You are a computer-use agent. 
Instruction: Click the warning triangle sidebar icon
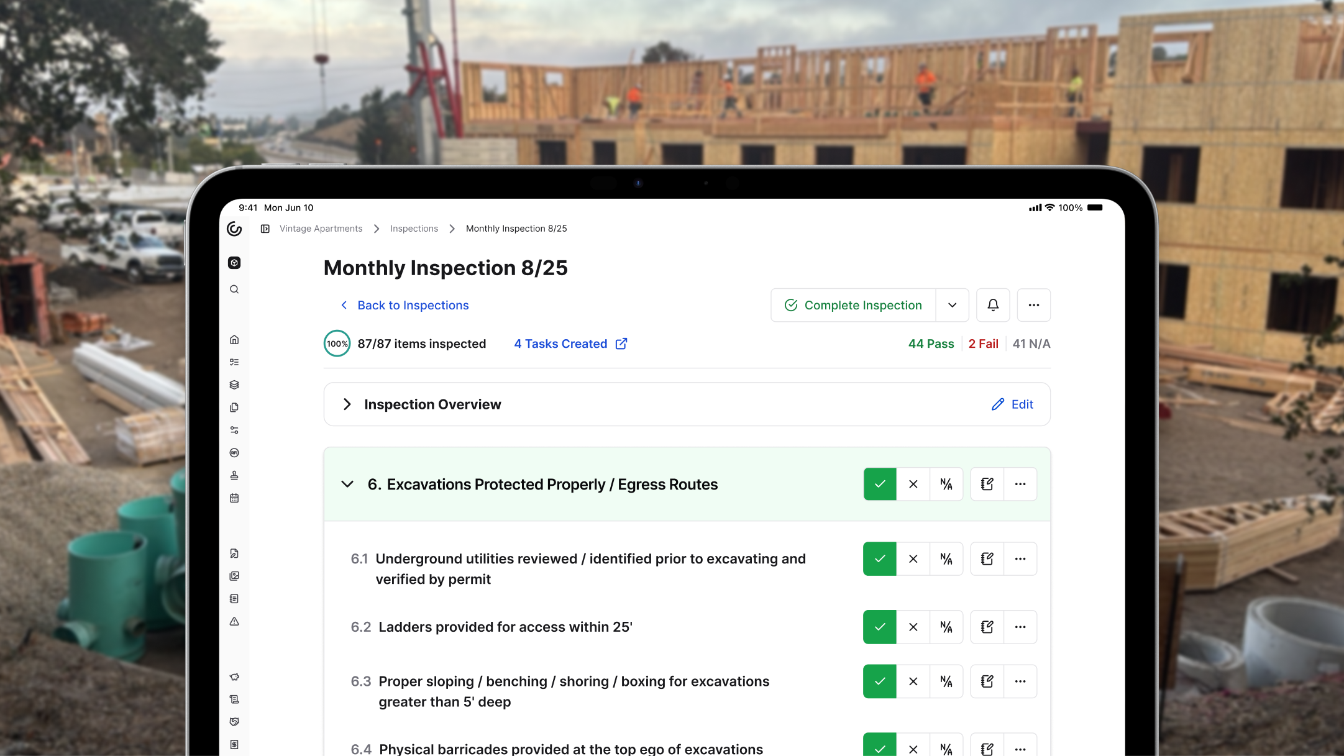point(234,621)
